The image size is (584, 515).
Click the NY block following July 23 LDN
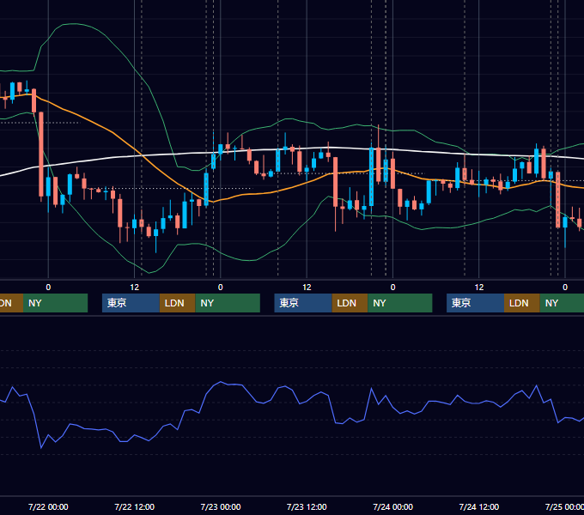click(x=400, y=303)
